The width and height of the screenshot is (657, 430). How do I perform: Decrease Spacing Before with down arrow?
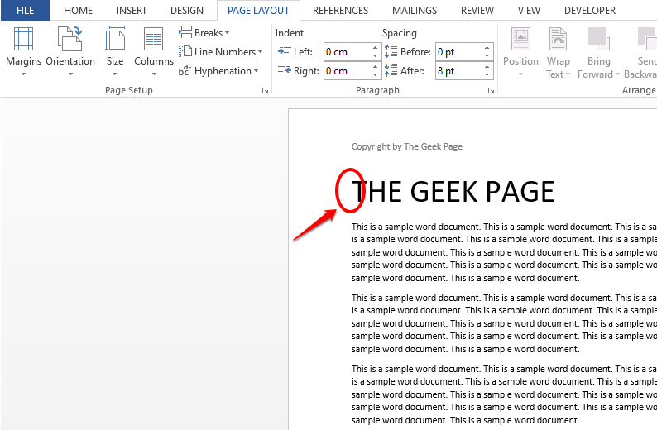click(487, 55)
